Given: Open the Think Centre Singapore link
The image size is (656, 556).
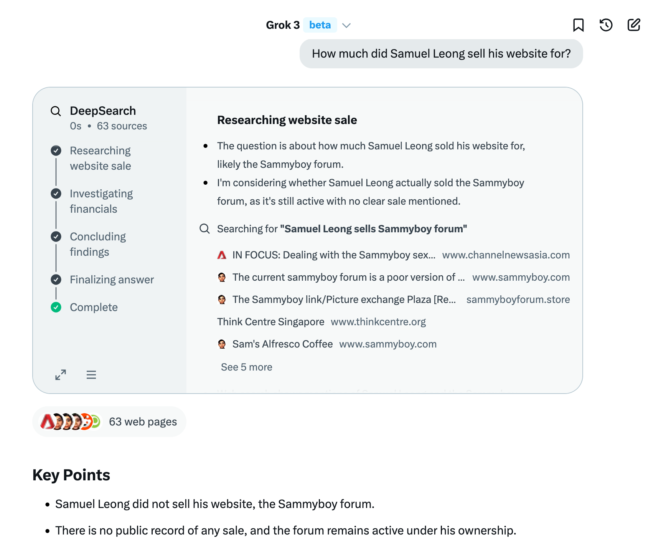Looking at the screenshot, I should pyautogui.click(x=270, y=322).
